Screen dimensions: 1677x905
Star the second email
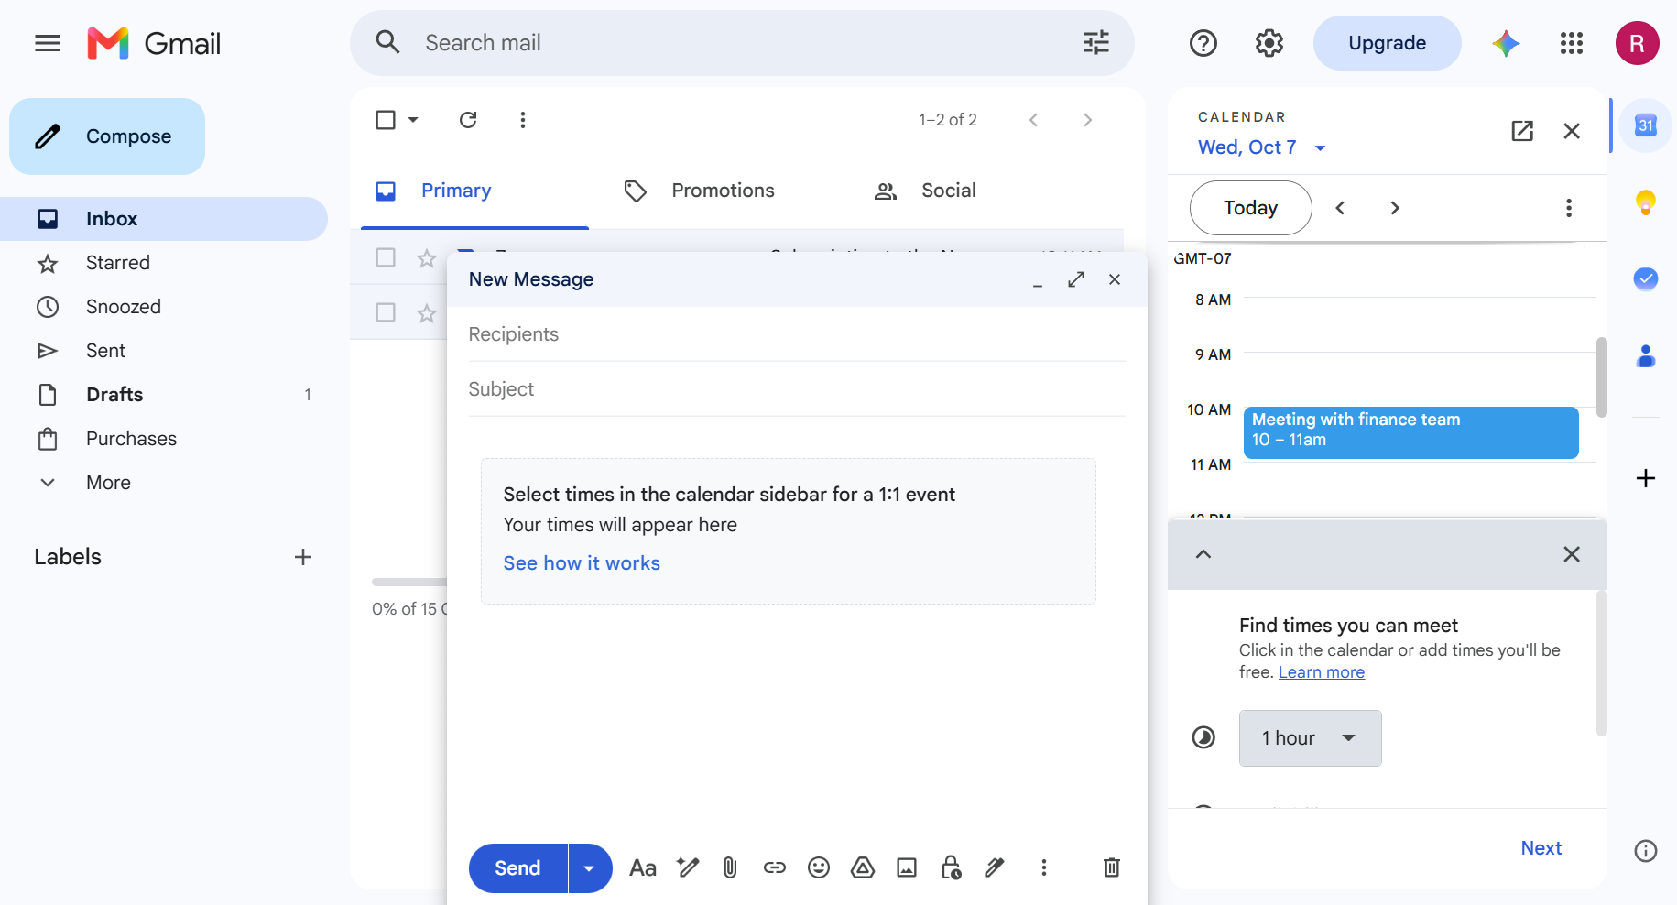coord(427,313)
